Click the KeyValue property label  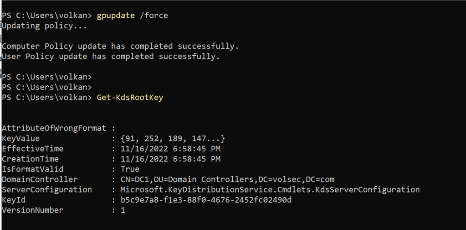coord(20,138)
